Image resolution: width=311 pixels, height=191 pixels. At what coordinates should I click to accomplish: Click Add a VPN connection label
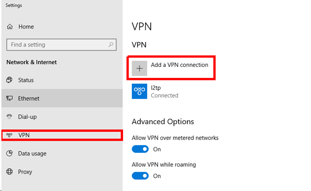pos(179,65)
